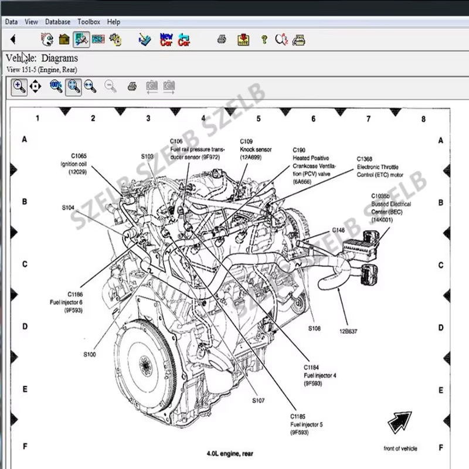Click the greyed zoom out magnifier

click(x=110, y=86)
